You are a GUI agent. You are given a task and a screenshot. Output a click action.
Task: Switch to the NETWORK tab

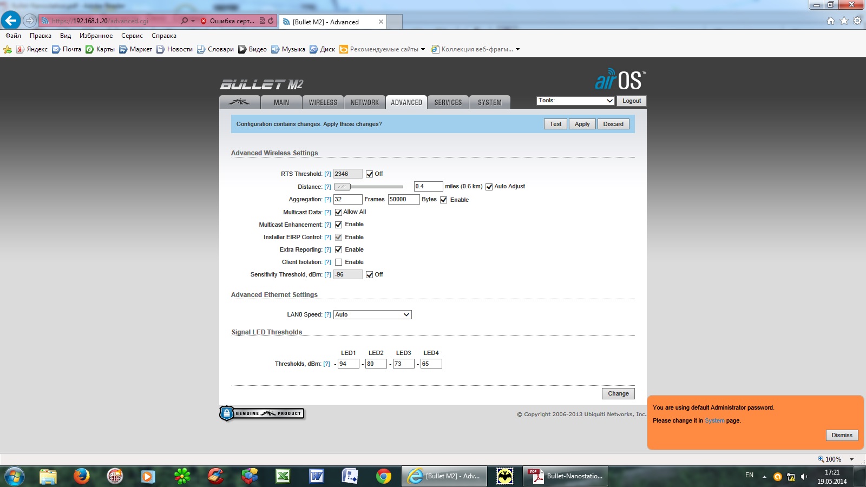click(365, 102)
